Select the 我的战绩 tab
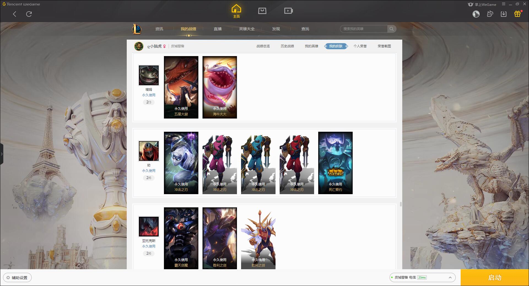The width and height of the screenshot is (529, 286). [x=188, y=29]
